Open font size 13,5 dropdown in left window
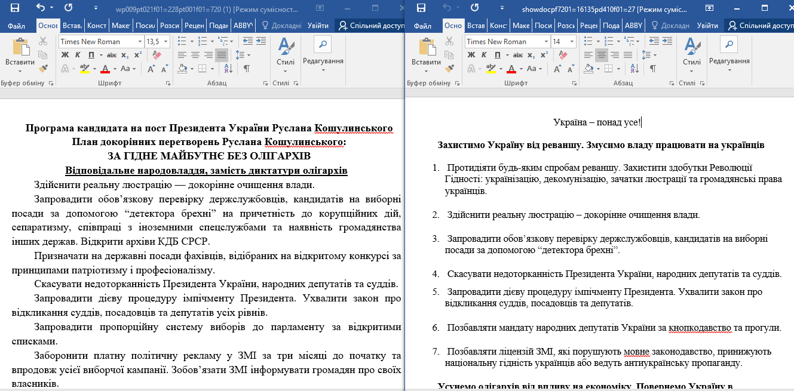This screenshot has width=794, height=391. pyautogui.click(x=165, y=41)
